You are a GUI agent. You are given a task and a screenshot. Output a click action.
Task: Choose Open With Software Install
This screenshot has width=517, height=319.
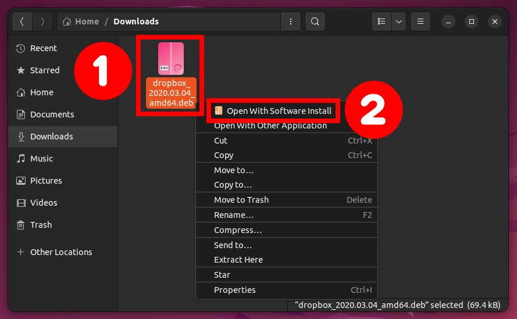pyautogui.click(x=273, y=111)
